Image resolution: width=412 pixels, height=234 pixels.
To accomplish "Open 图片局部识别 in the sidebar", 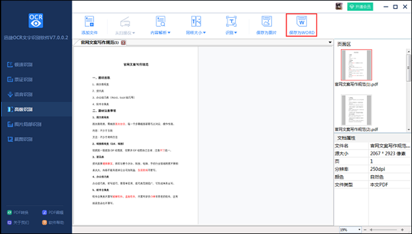I will 24,124.
